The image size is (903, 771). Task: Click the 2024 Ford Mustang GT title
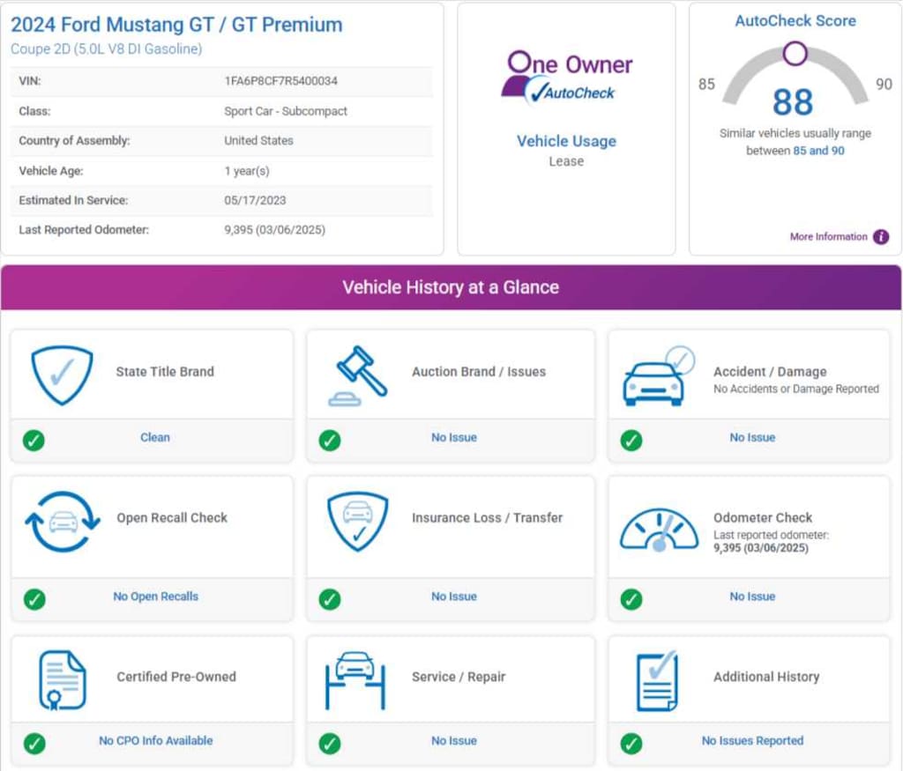[176, 24]
